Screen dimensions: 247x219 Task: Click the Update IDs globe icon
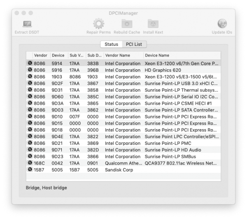tap(222, 24)
